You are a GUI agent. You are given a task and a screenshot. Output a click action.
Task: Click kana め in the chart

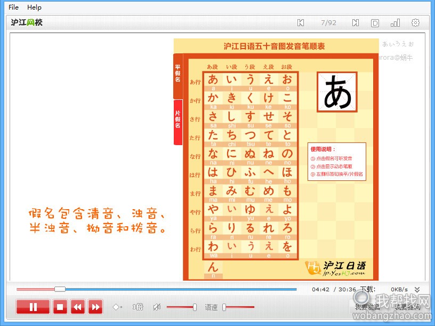click(269, 191)
